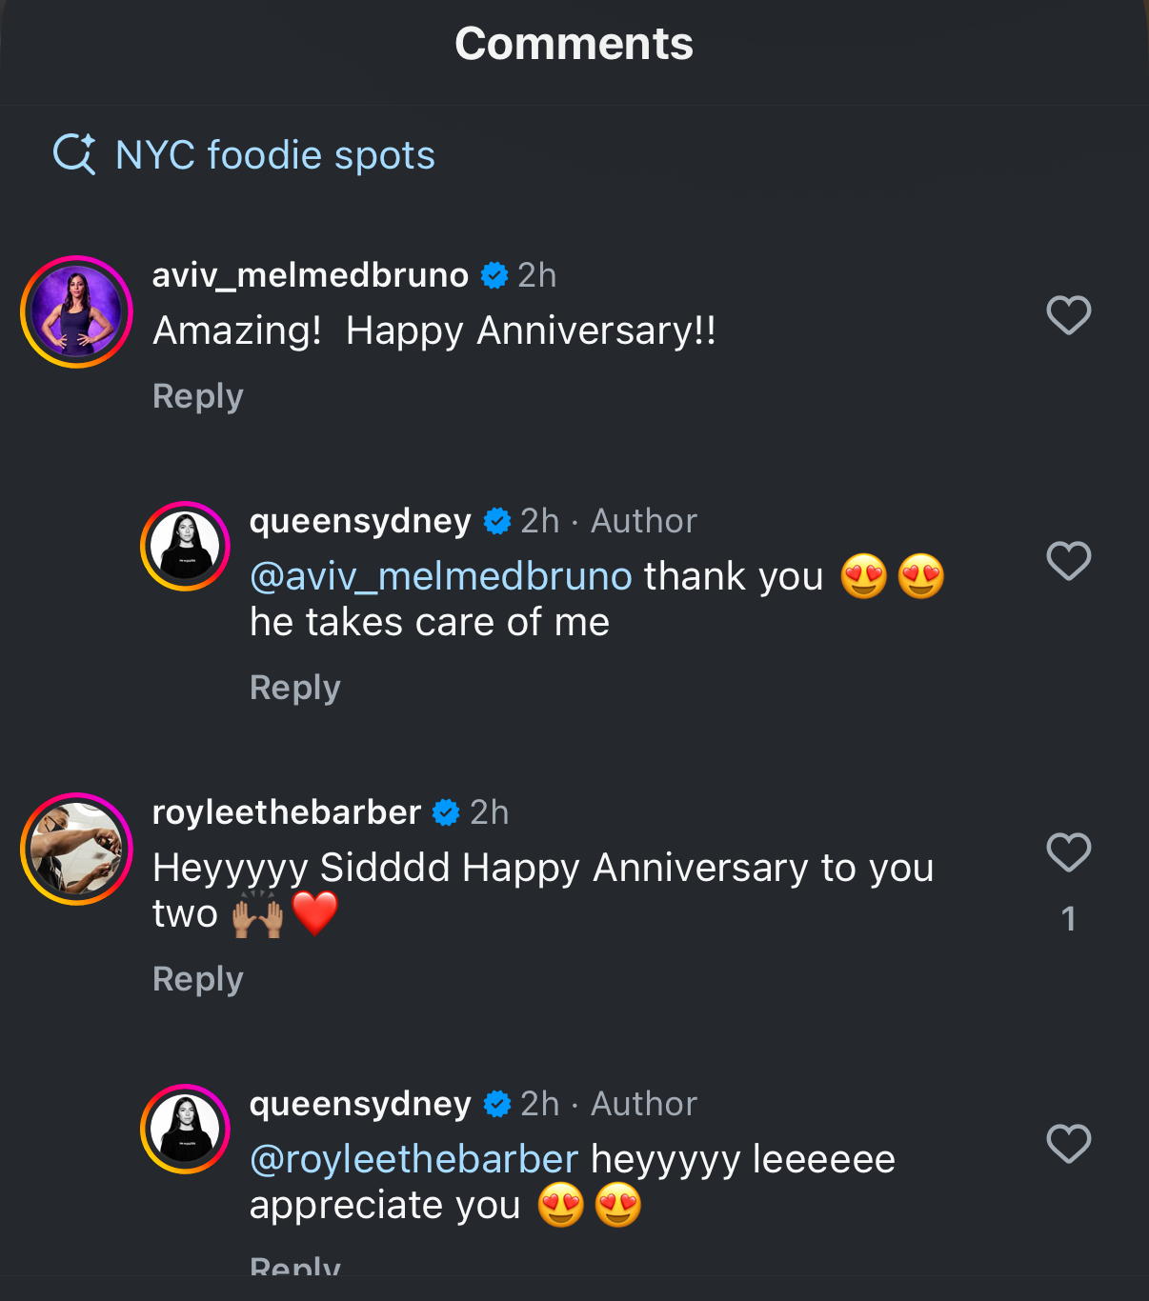View royleethebarber's story avatar

pyautogui.click(x=76, y=849)
